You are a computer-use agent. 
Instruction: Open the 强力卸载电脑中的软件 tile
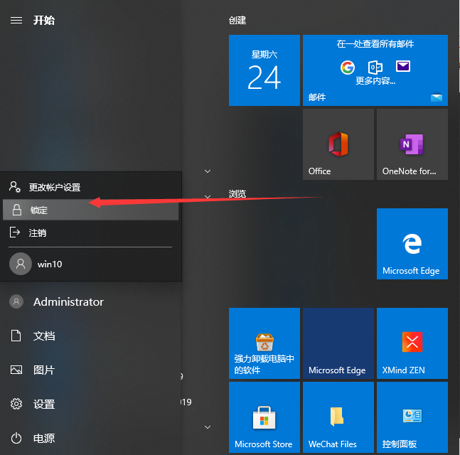(264, 343)
